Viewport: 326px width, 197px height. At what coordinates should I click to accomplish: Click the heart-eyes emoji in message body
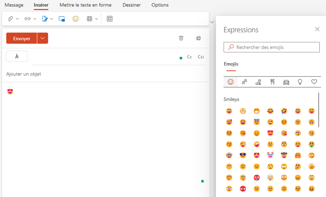pos(10,92)
